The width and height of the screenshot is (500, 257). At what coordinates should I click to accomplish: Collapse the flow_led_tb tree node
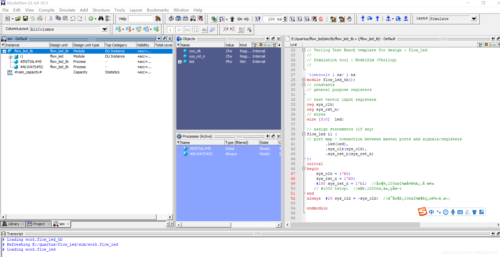click(x=4, y=51)
